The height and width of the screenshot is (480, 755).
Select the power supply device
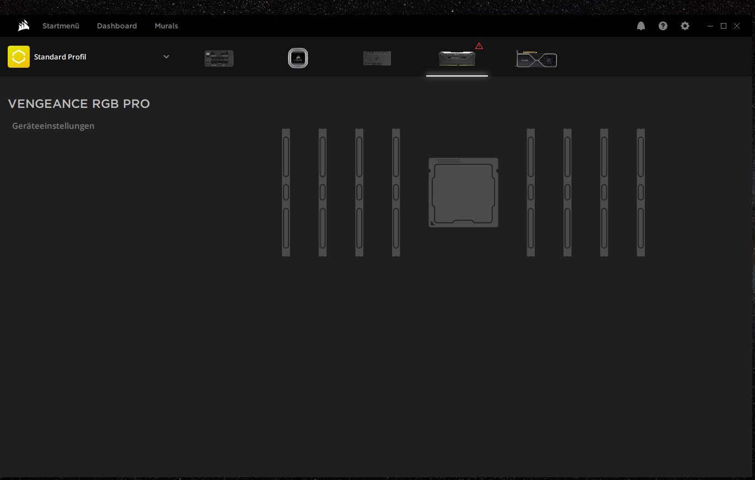(x=219, y=58)
